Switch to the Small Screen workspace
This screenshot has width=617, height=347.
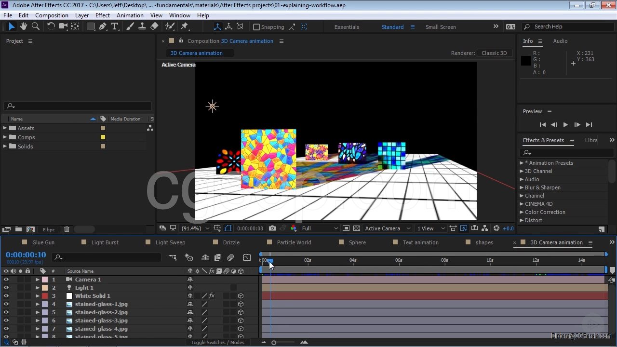(x=441, y=27)
